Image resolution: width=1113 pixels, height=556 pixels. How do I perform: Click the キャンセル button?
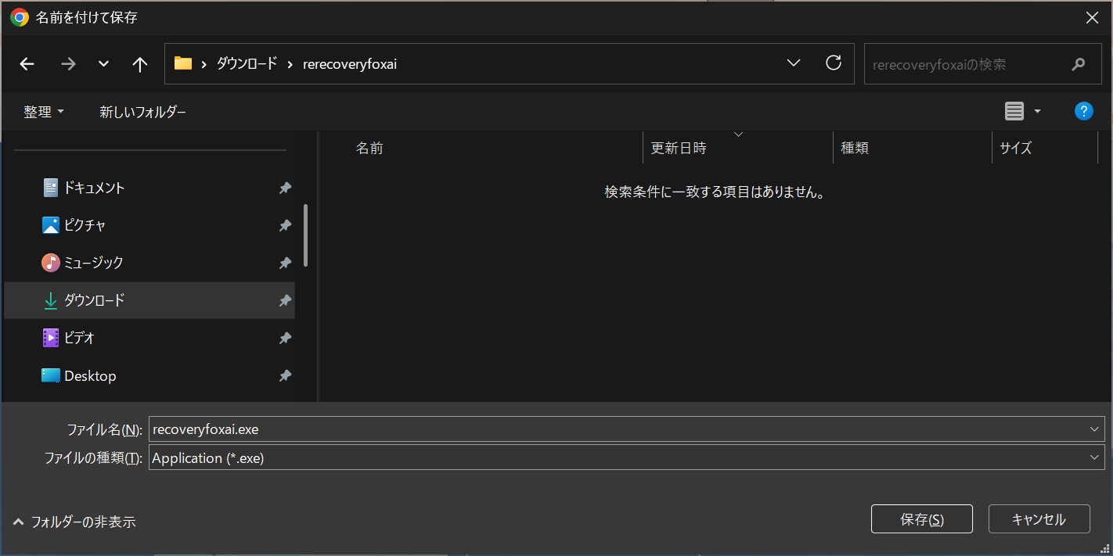click(1039, 519)
